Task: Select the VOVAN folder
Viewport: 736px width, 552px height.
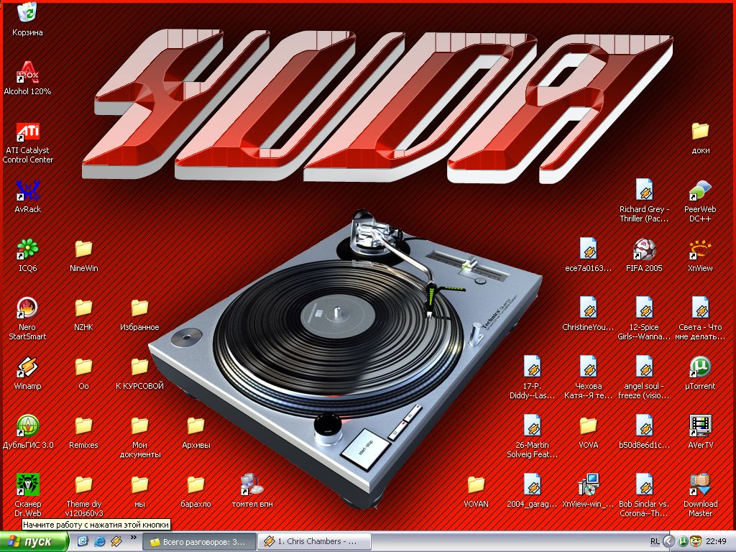Action: pyautogui.click(x=476, y=490)
